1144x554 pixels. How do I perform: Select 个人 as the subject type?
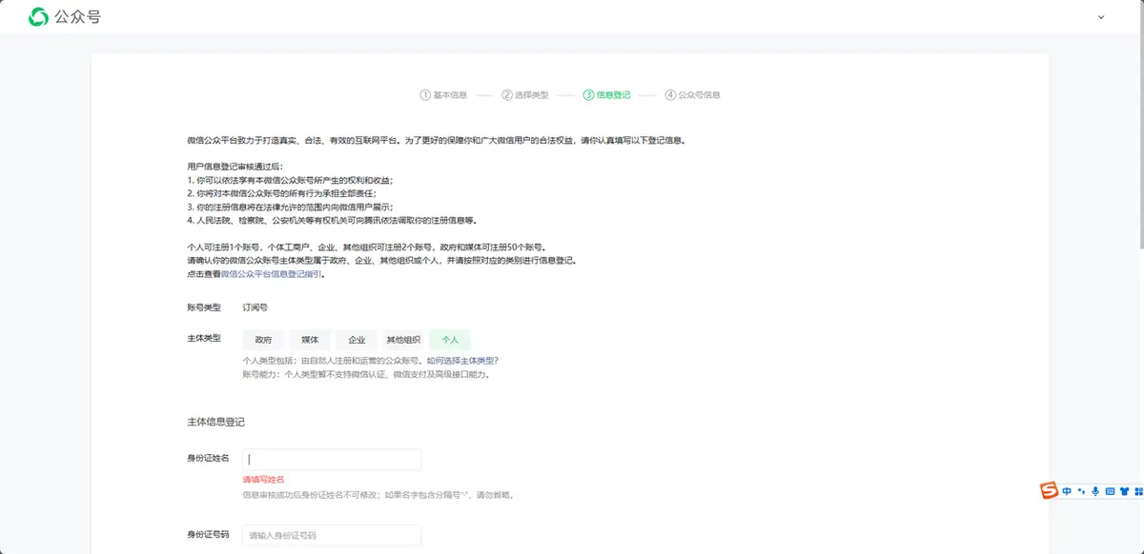(x=450, y=340)
